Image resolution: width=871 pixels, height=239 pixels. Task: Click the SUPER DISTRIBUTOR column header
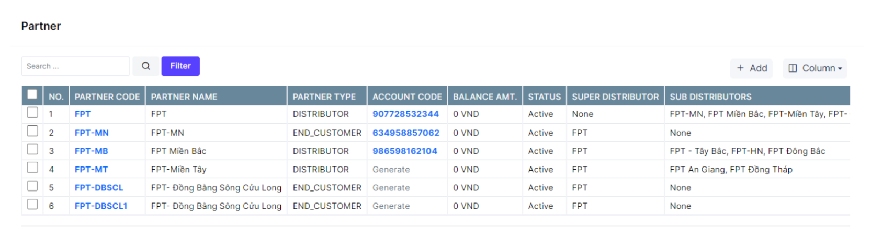click(615, 97)
